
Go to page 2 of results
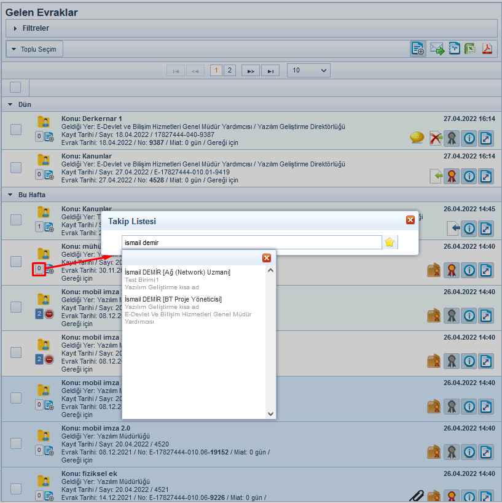click(x=229, y=71)
